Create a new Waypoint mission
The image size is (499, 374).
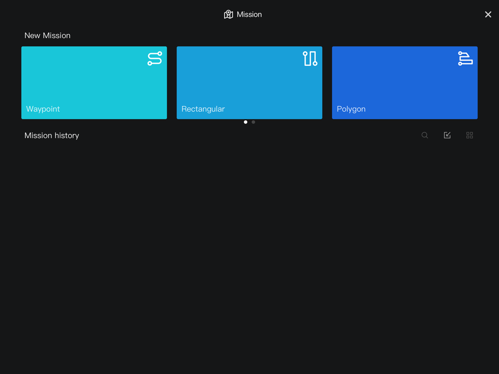94,83
